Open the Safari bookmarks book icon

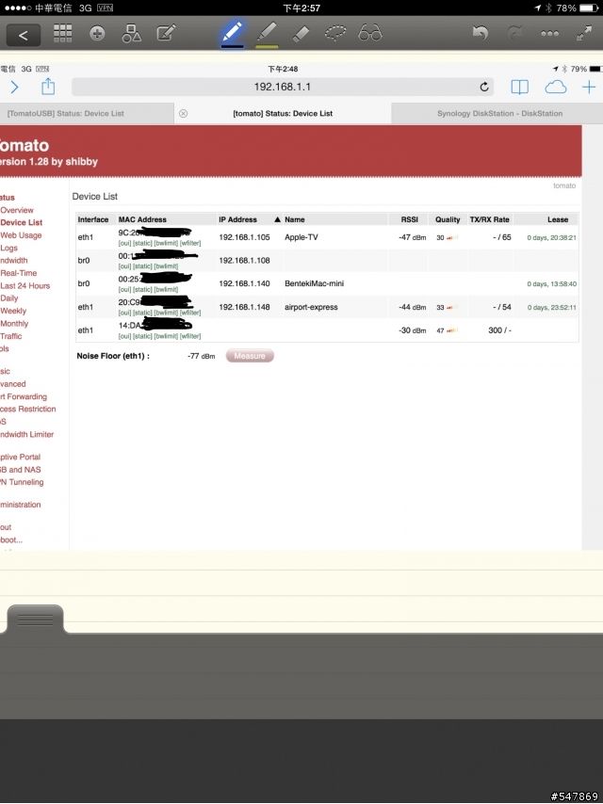[x=520, y=88]
